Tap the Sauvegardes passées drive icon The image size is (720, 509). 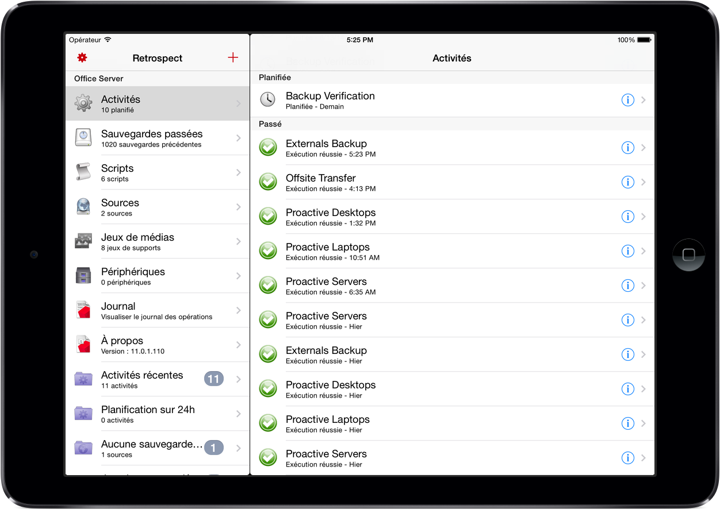[83, 138]
